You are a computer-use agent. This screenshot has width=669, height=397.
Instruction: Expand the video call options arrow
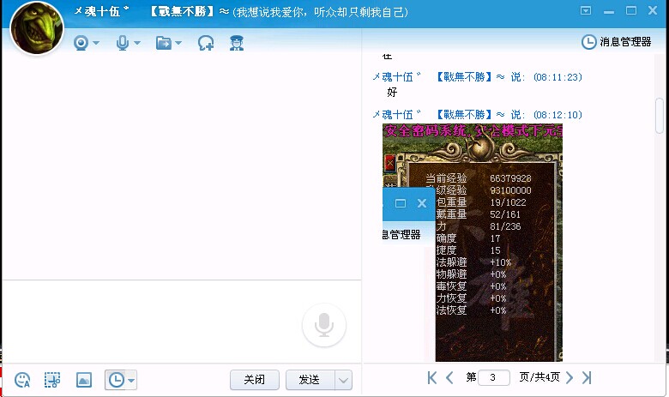click(x=96, y=43)
